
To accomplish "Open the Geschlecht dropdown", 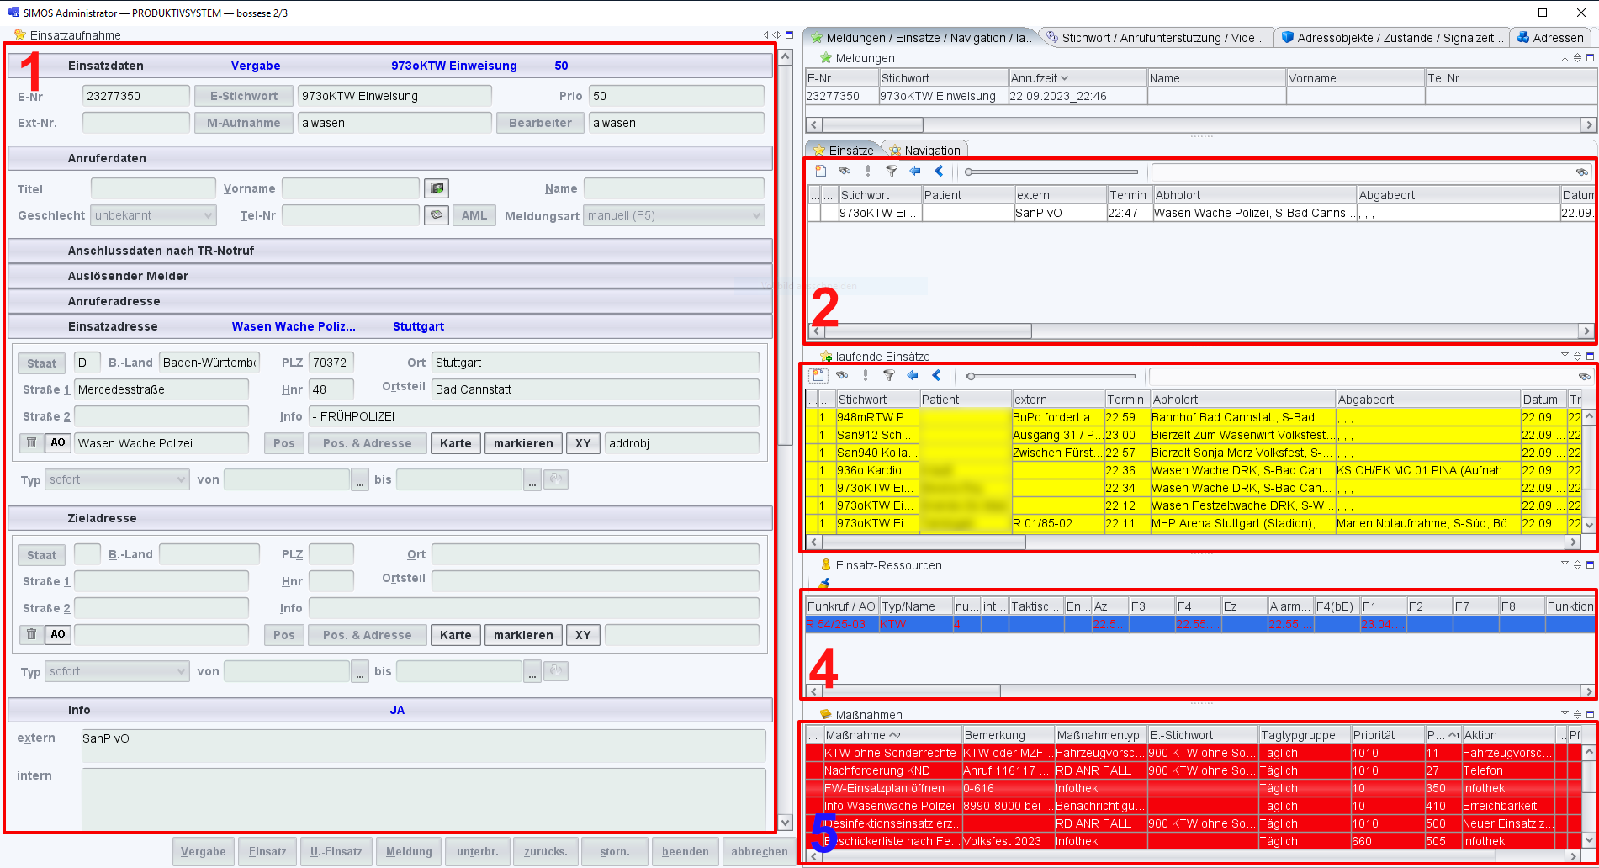I will click(153, 215).
